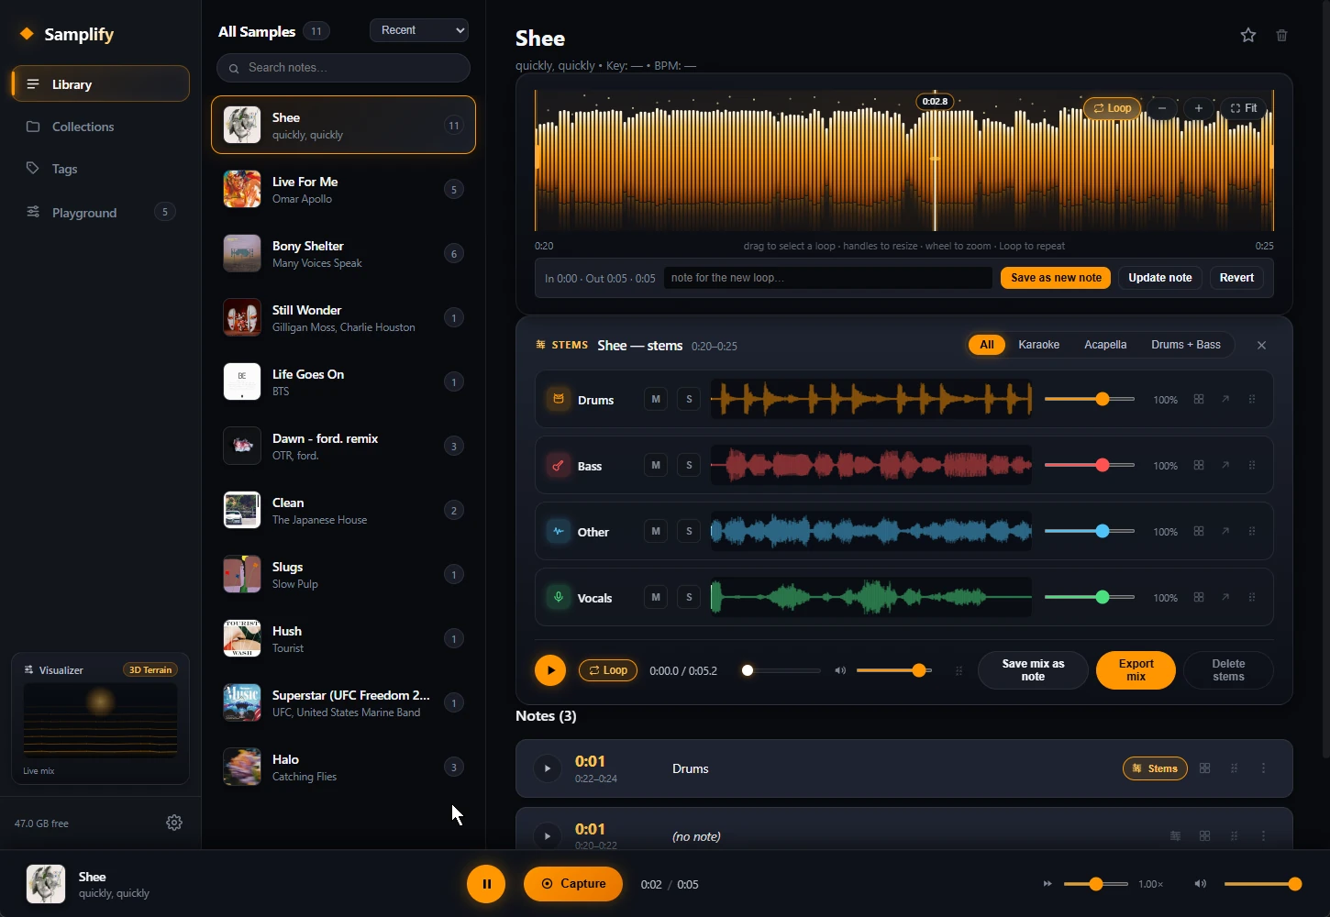Click drag handle on Other stem row

pos(1252,531)
